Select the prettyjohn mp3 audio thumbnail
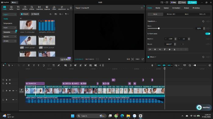 click(47, 25)
